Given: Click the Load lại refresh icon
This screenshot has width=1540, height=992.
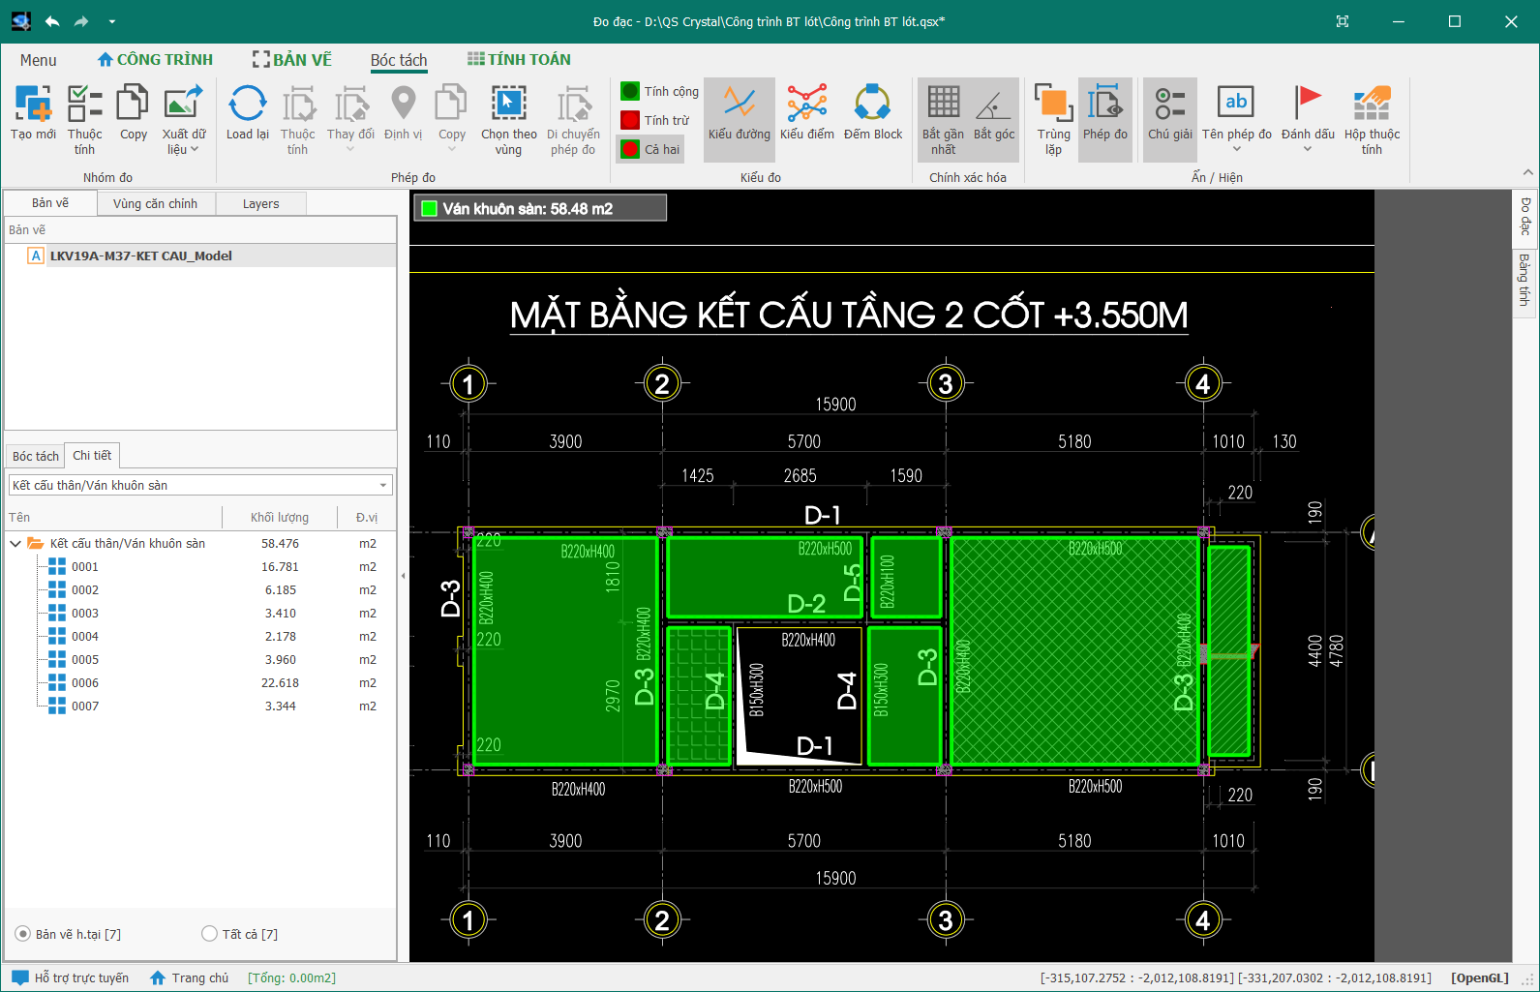Looking at the screenshot, I should pos(248,105).
